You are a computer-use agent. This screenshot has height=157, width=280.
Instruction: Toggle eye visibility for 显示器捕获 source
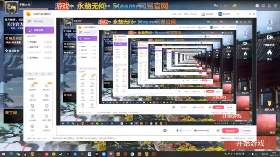pyautogui.click(x=28, y=58)
